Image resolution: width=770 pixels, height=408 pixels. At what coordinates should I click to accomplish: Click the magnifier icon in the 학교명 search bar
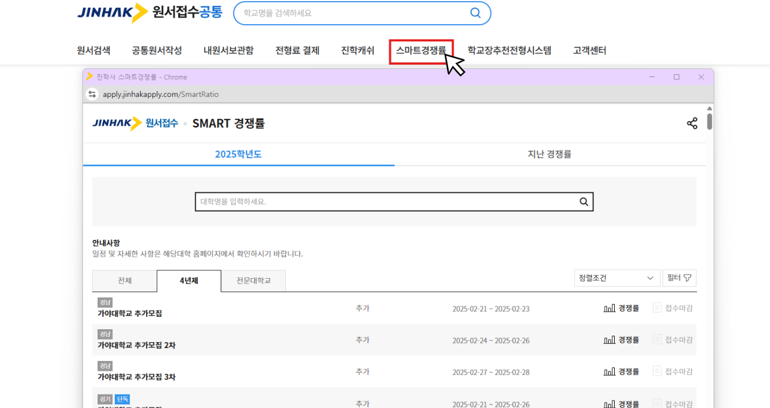click(475, 13)
